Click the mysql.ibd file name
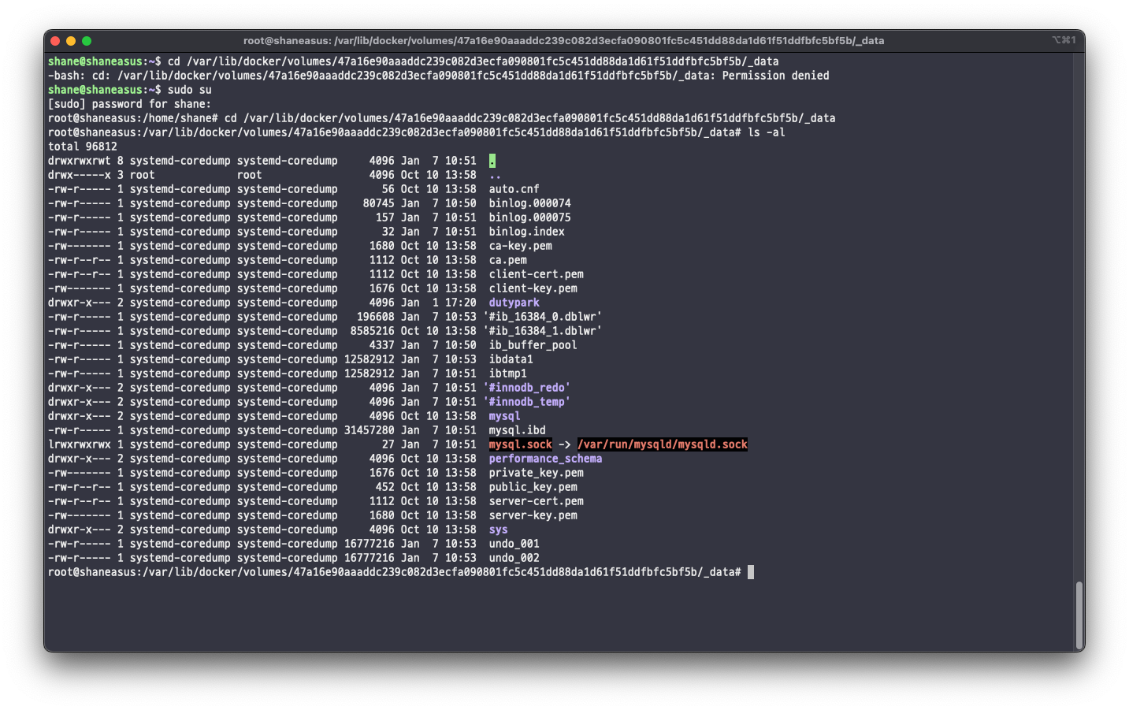The height and width of the screenshot is (710, 1129). click(x=518, y=430)
